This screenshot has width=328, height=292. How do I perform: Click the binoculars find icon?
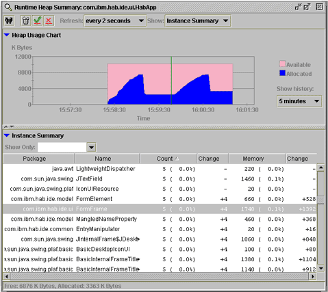(9, 21)
